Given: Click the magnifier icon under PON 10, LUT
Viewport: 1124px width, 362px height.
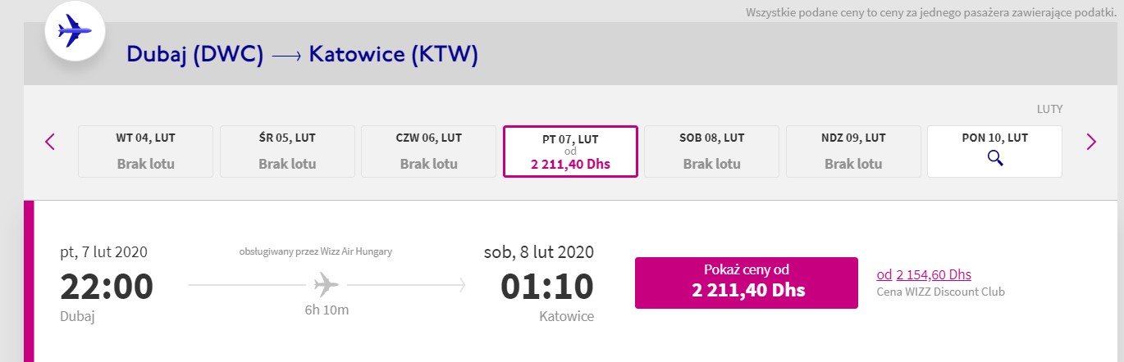Looking at the screenshot, I should pyautogui.click(x=995, y=159).
